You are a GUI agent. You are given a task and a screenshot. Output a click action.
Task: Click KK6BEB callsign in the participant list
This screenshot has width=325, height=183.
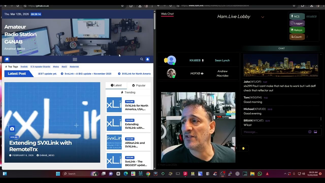pyautogui.click(x=195, y=60)
